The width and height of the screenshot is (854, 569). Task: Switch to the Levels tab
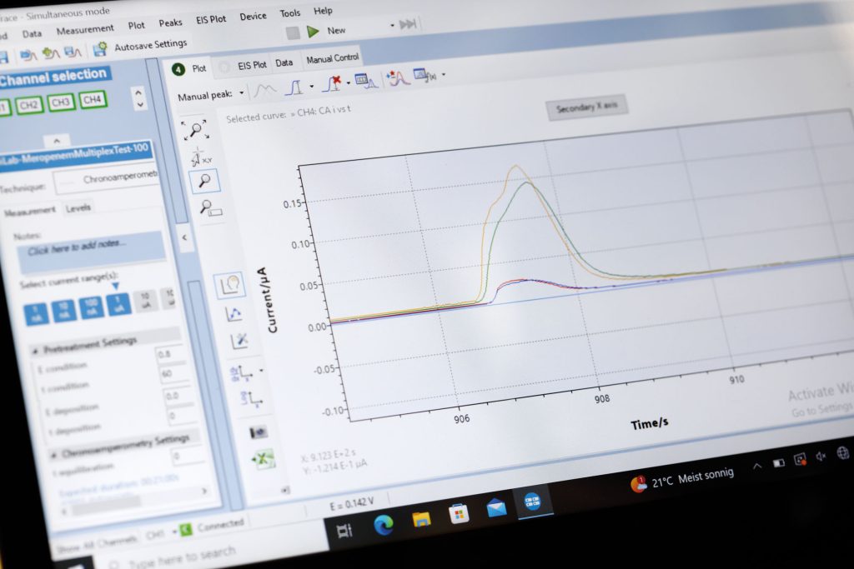click(78, 207)
